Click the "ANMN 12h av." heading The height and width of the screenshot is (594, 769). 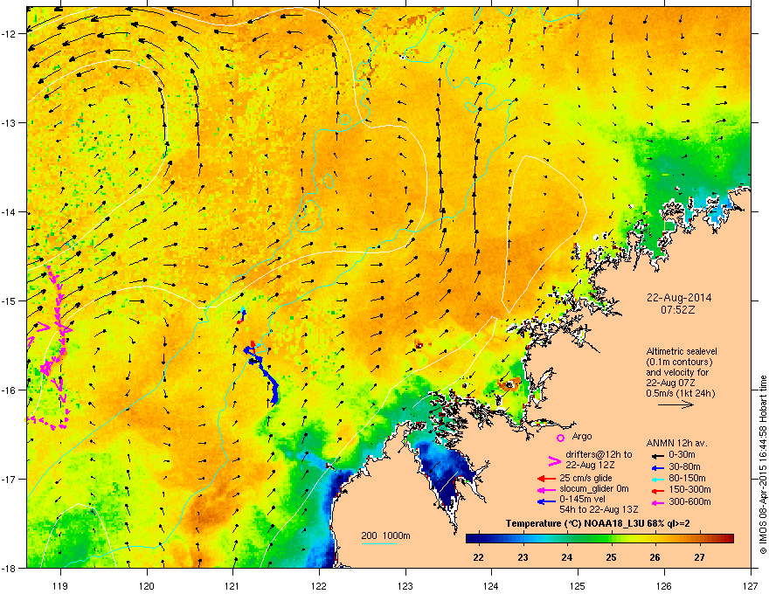pos(676,443)
